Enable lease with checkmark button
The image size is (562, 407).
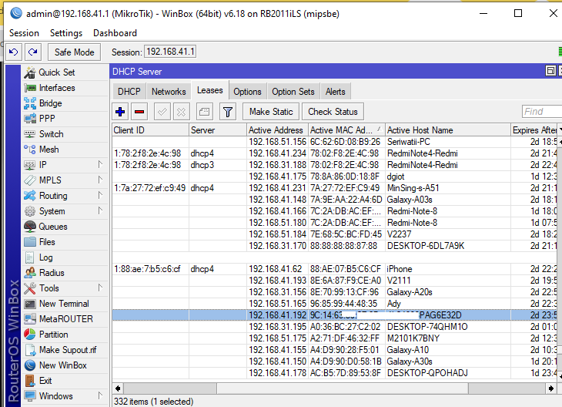click(162, 112)
